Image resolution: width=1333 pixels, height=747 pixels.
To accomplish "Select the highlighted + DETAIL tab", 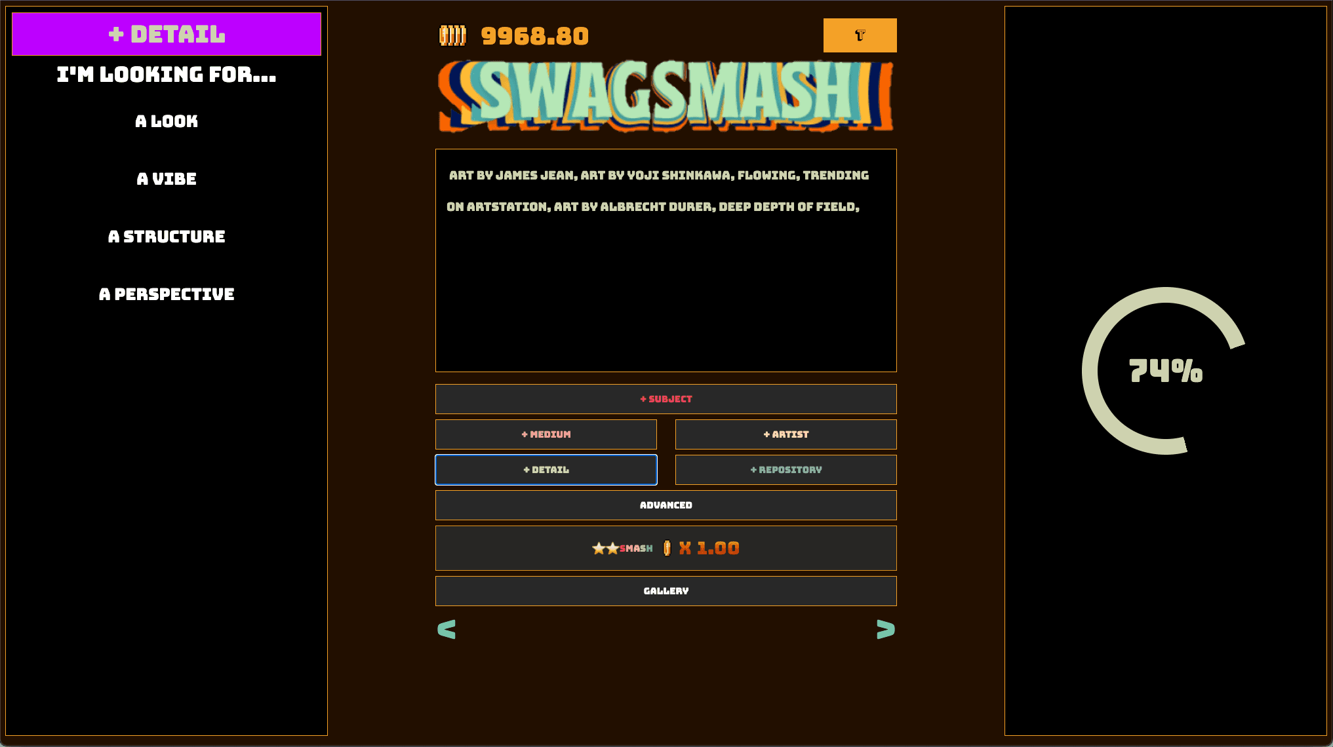I will (x=546, y=469).
